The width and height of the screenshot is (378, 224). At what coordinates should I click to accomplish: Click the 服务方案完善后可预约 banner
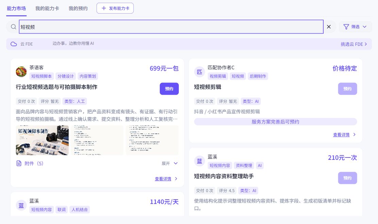tap(276, 122)
